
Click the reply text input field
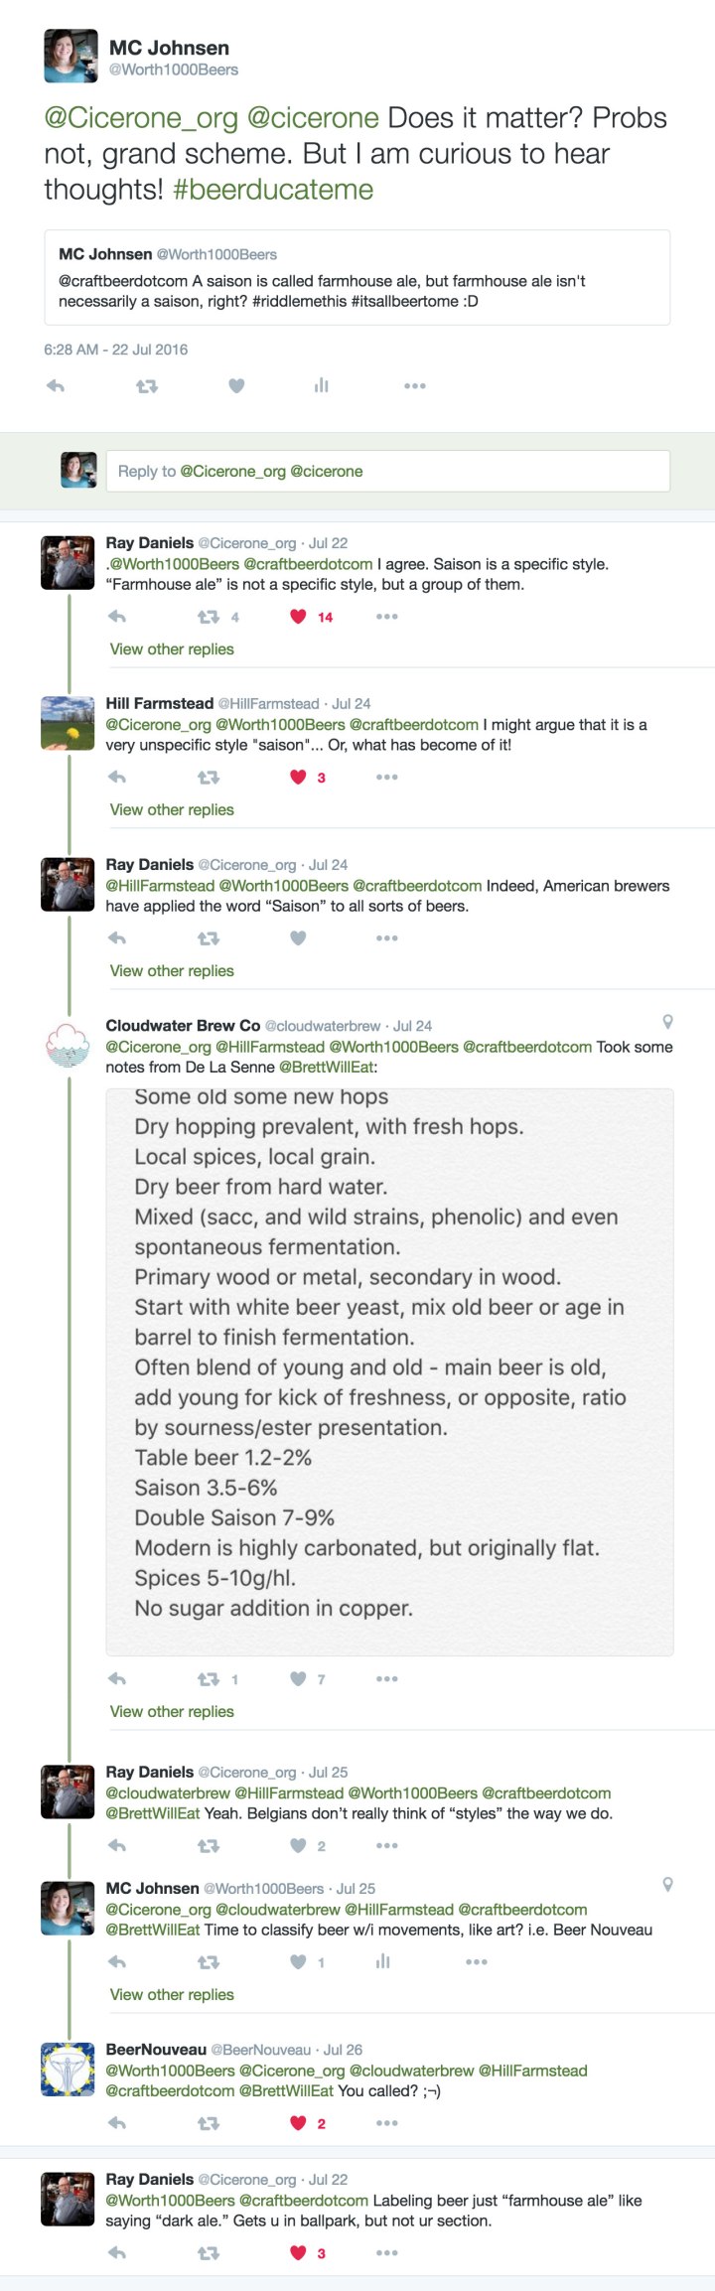click(x=387, y=472)
